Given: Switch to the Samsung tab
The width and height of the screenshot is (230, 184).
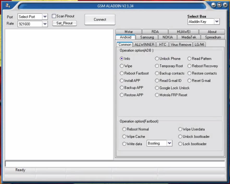Looking at the screenshot, I should [x=147, y=37].
